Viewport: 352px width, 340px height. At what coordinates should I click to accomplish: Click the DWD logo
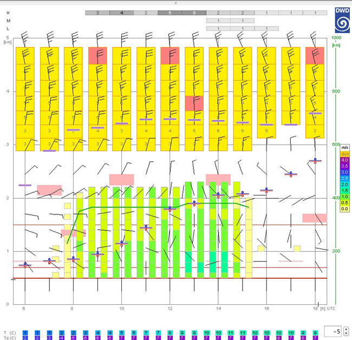(x=342, y=21)
